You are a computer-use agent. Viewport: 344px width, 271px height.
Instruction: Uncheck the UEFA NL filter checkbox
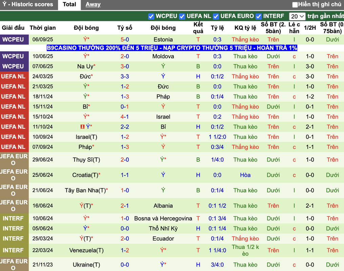[x=182, y=16]
